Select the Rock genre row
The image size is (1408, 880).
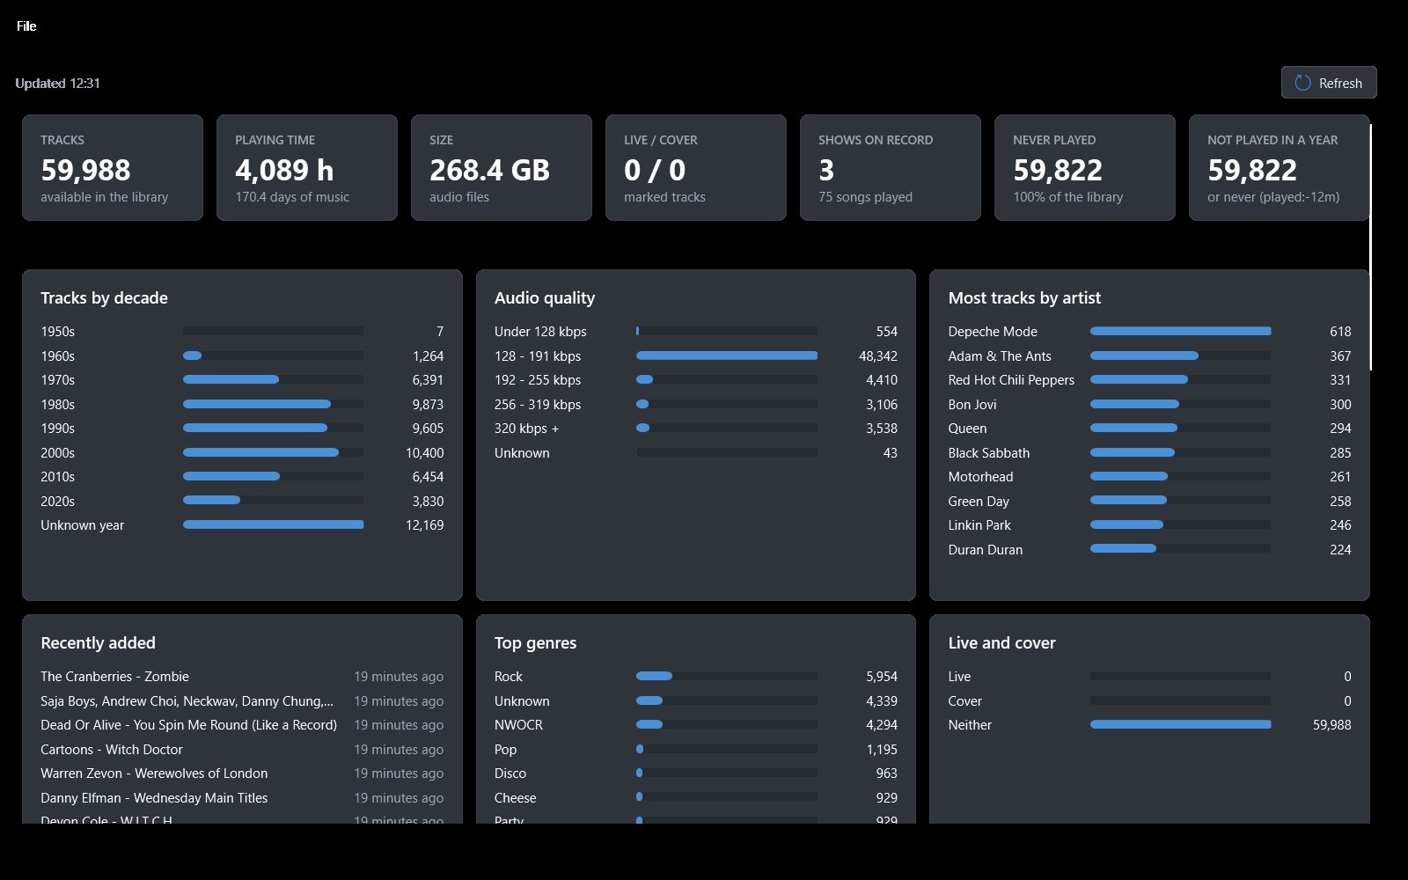(696, 677)
